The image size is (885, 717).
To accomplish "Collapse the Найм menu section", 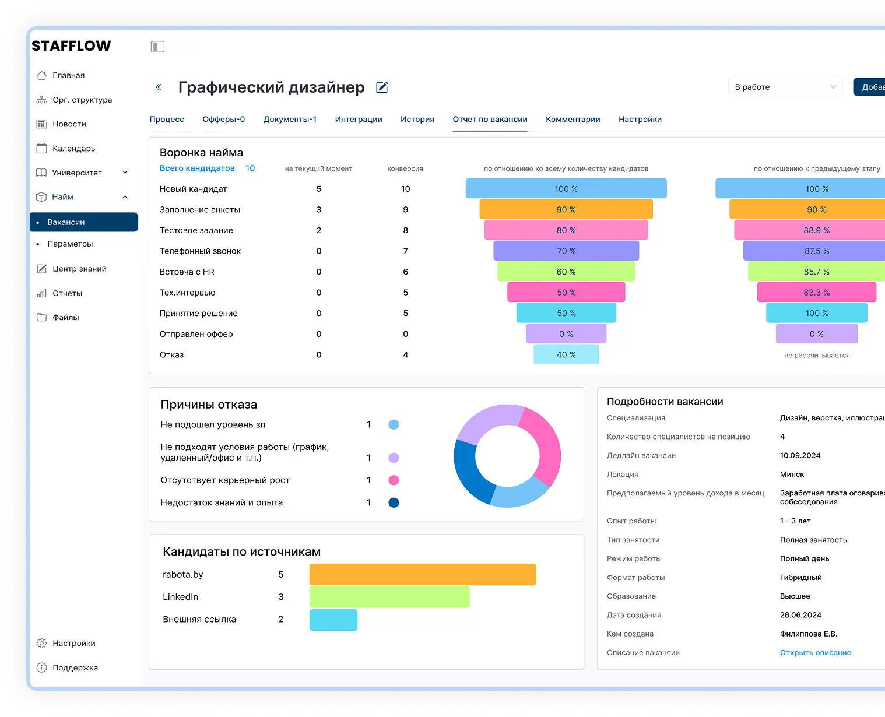I will pyautogui.click(x=124, y=197).
